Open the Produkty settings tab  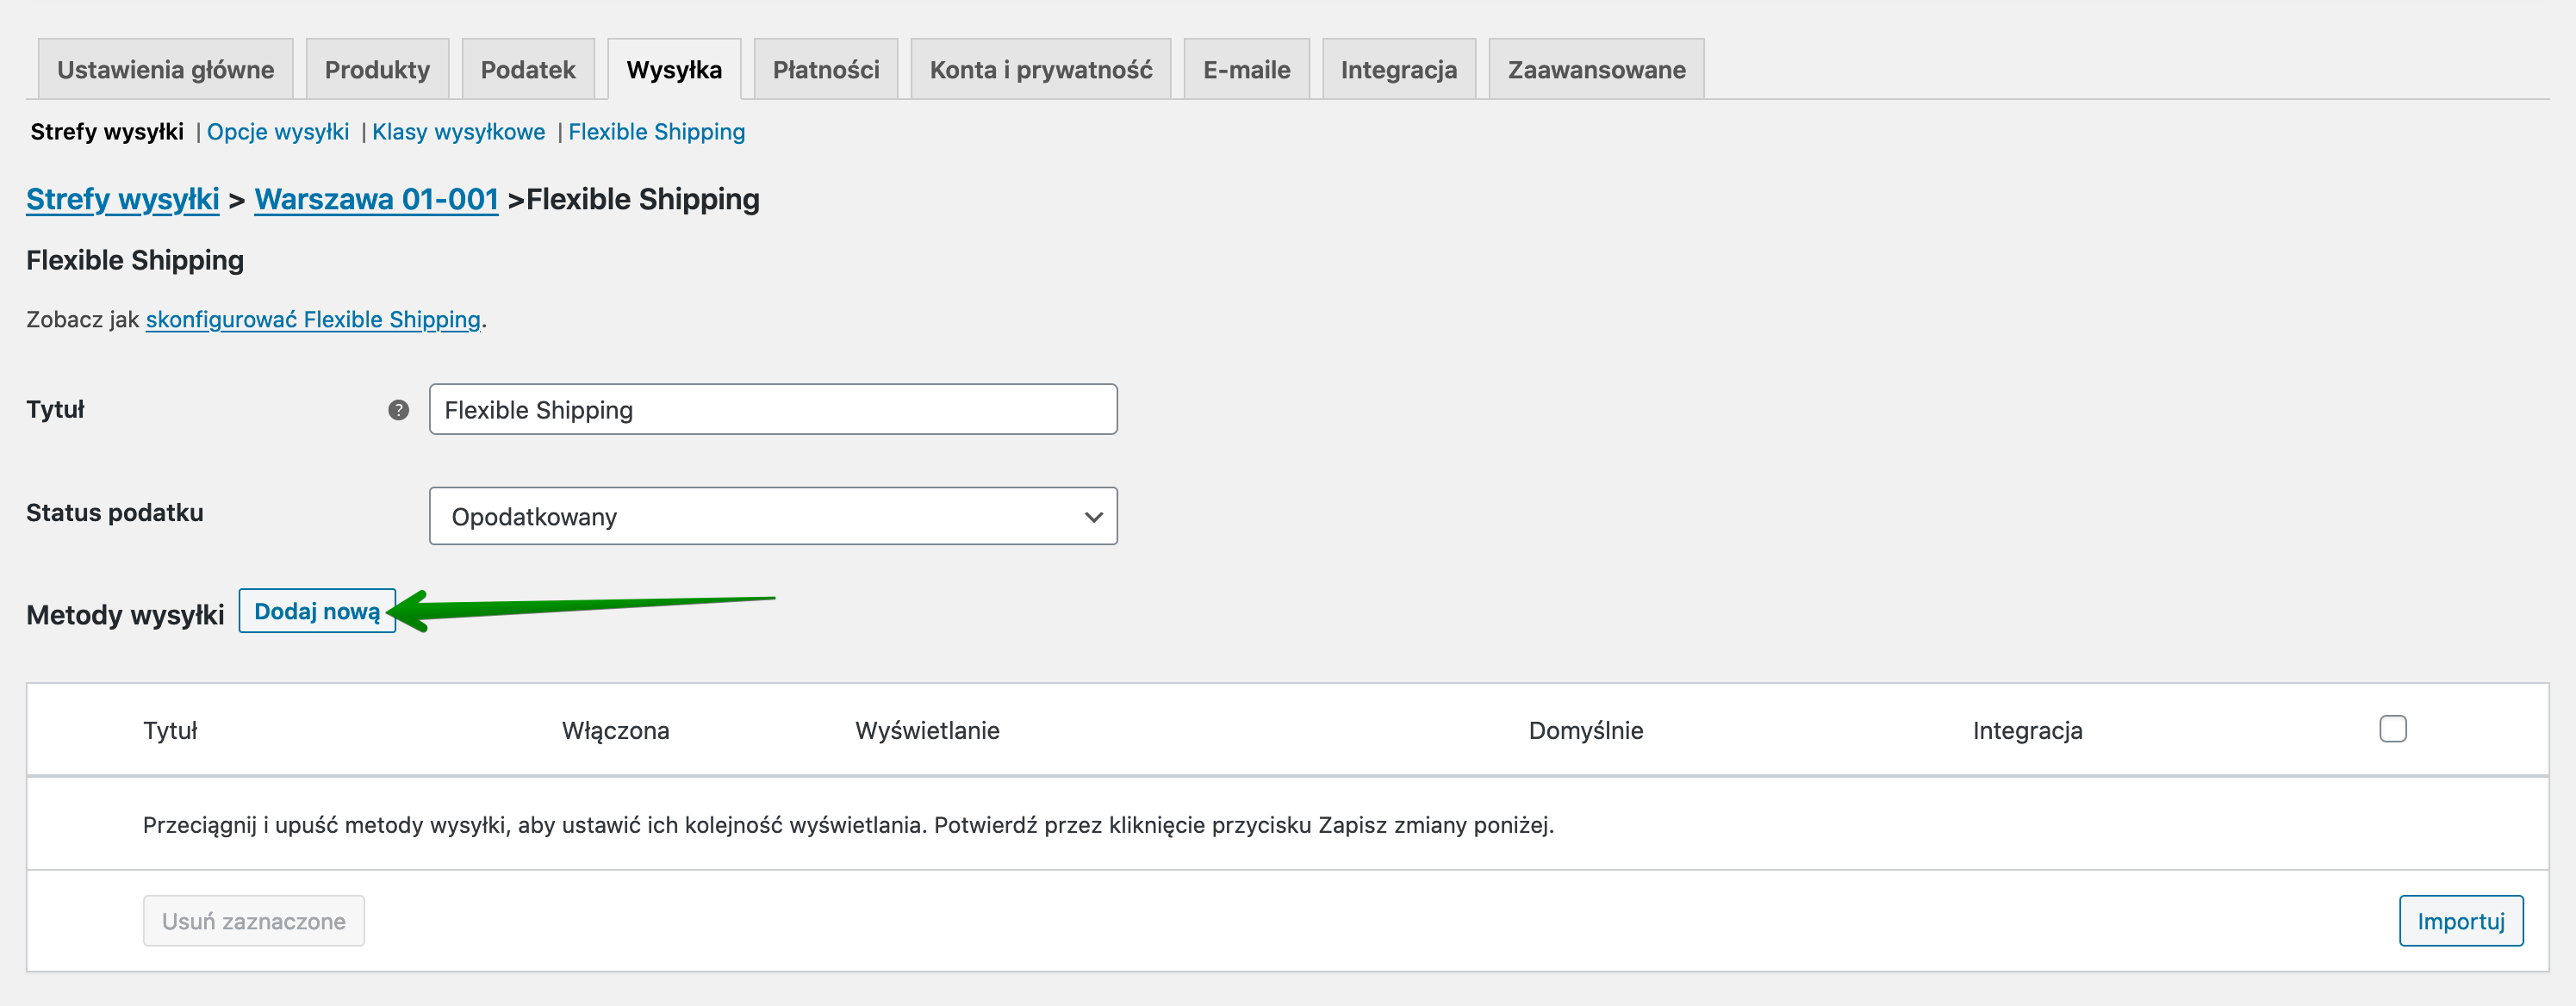click(377, 70)
